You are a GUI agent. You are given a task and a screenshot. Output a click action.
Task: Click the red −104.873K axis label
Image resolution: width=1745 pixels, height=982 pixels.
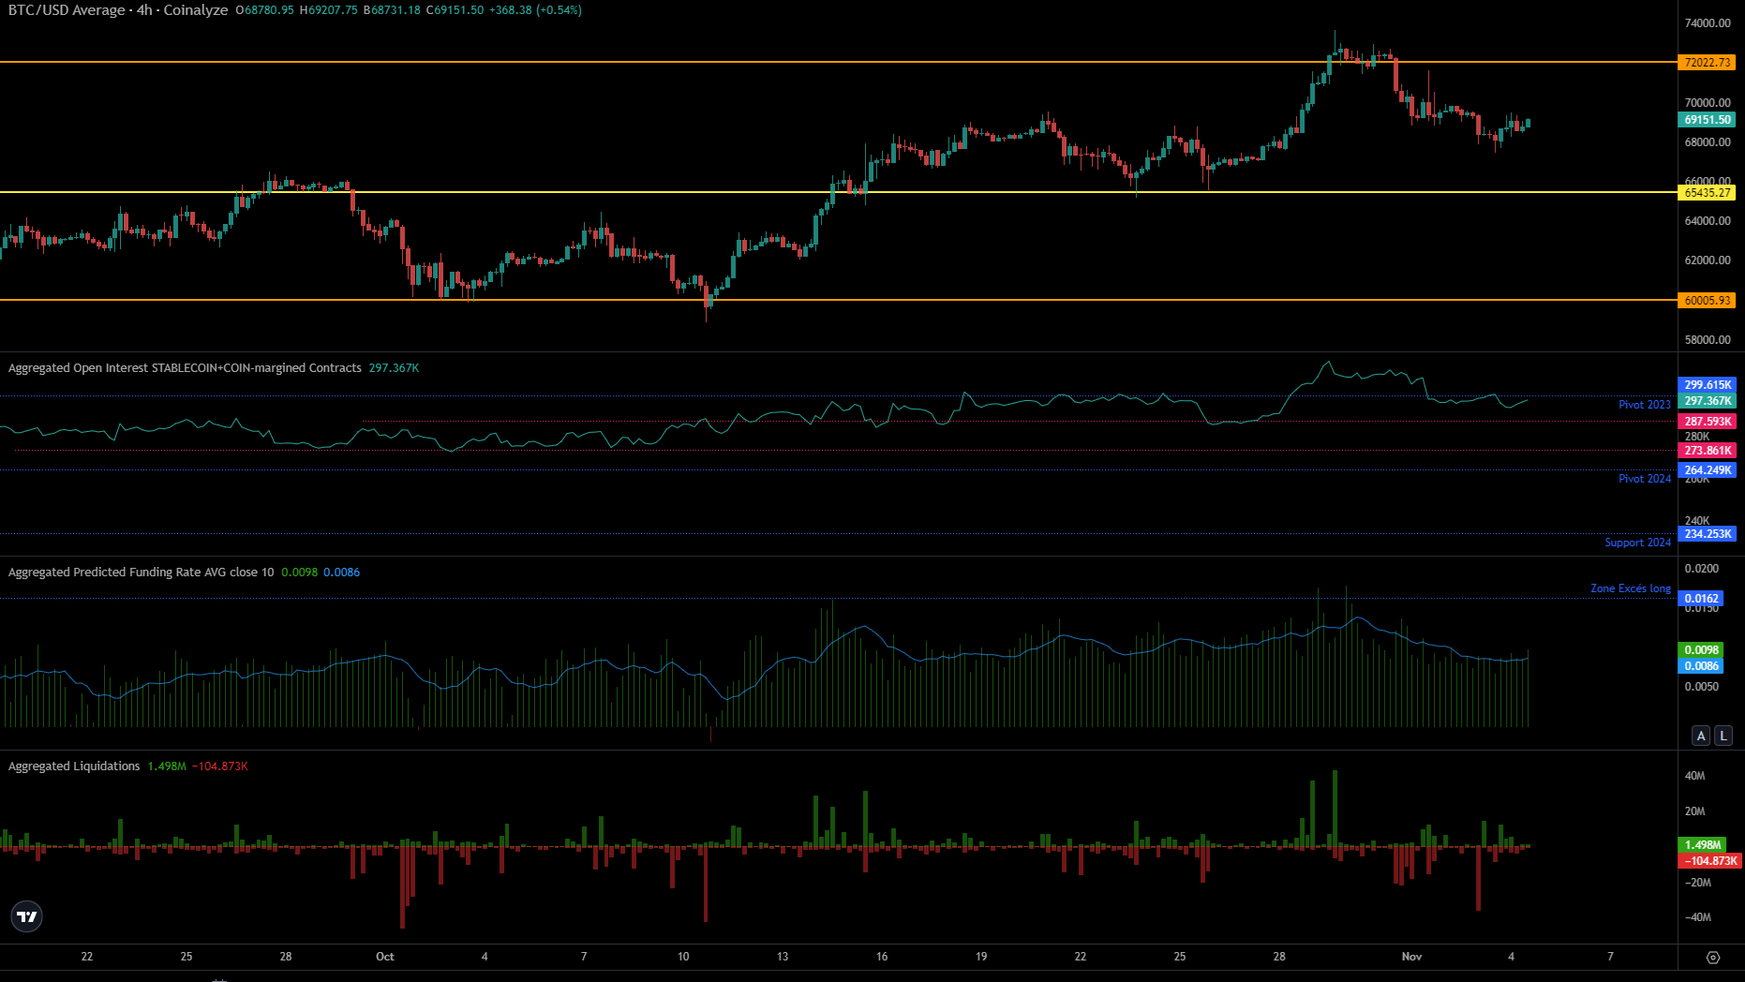[1710, 861]
